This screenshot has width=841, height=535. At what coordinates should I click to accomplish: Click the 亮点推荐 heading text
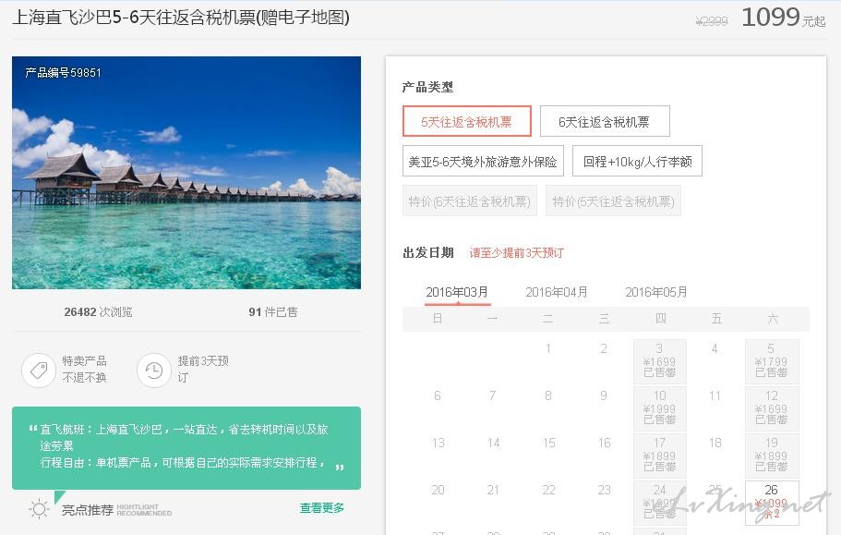88,510
